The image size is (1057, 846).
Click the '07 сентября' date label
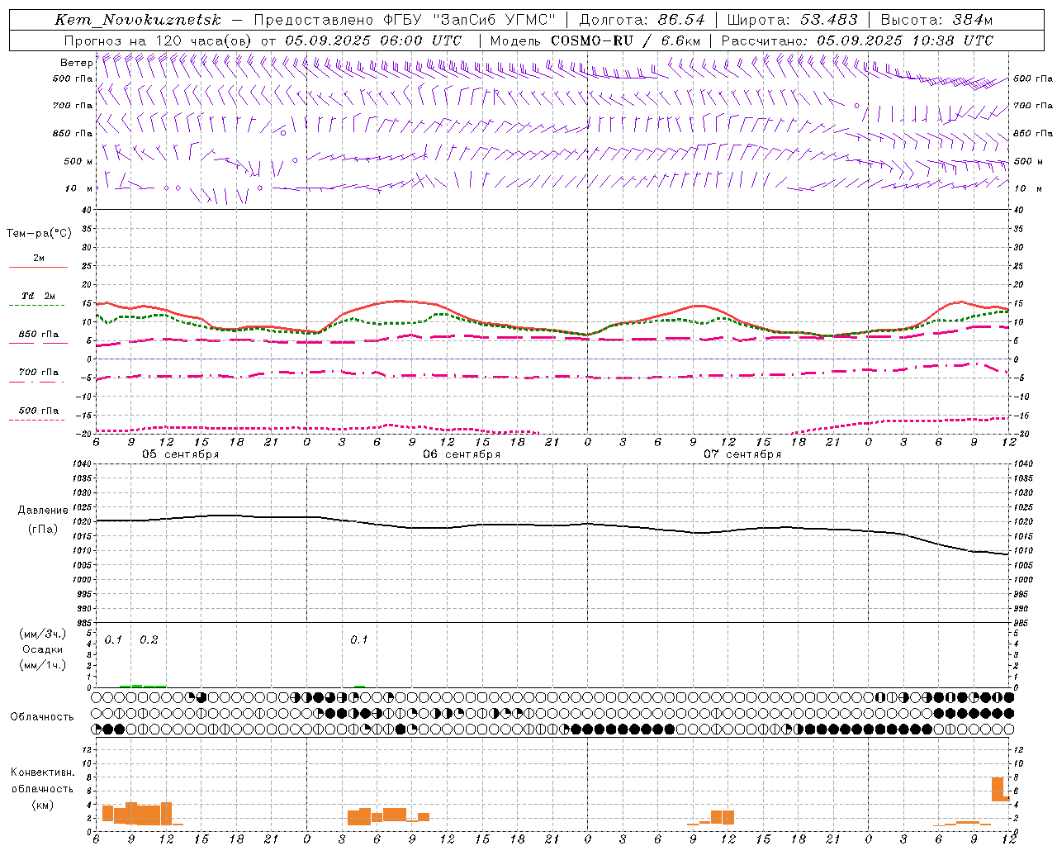coord(742,454)
